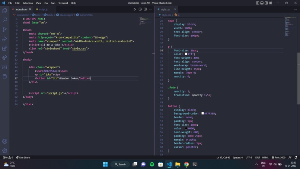
Task: Open the Go menu
Action: 46,3
